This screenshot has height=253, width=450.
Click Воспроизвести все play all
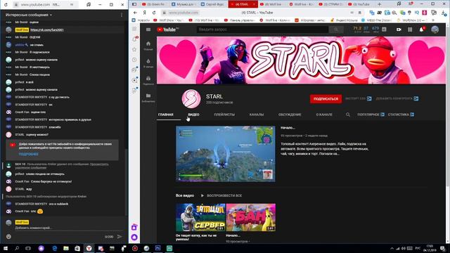pos(221,195)
